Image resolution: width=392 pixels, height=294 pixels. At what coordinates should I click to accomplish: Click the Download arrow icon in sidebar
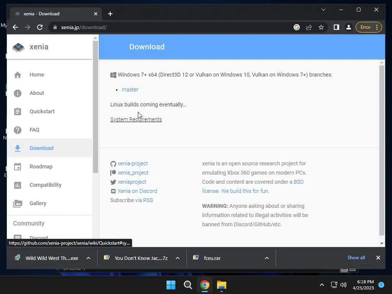click(18, 148)
